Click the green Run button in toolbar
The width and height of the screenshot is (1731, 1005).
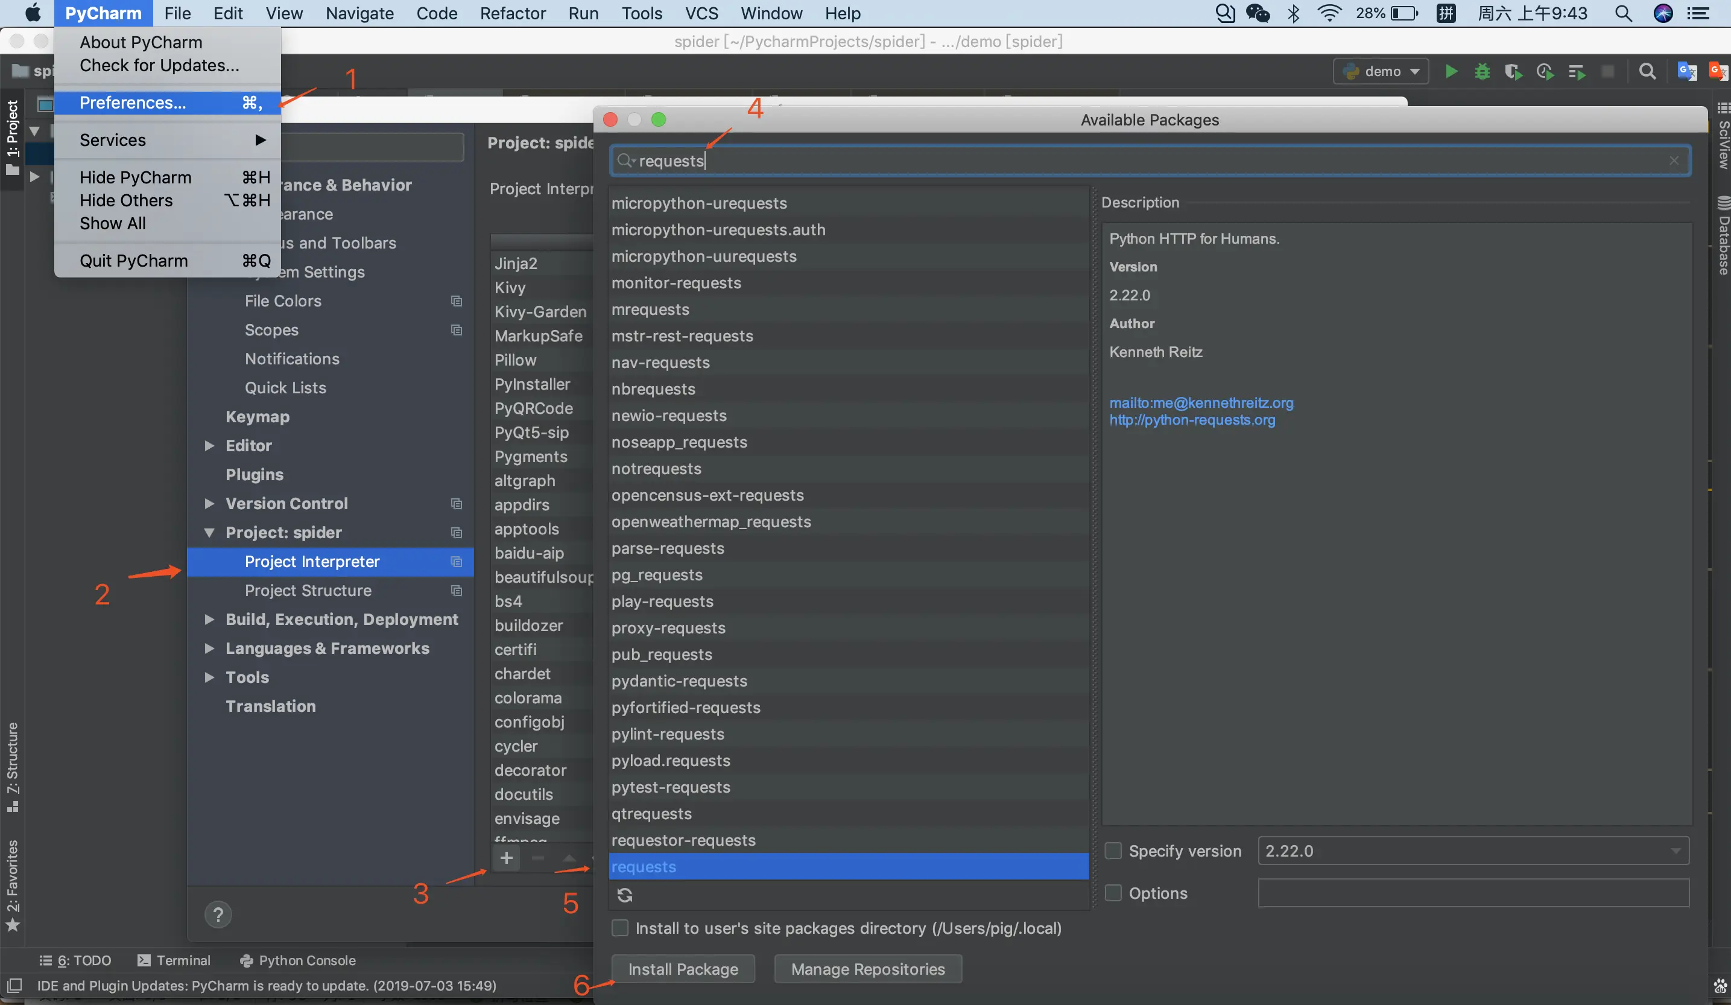1451,71
